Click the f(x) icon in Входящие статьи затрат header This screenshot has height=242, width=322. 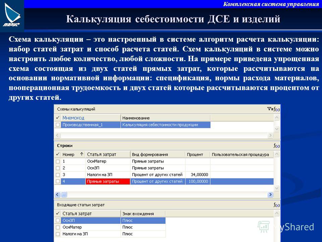point(276,205)
